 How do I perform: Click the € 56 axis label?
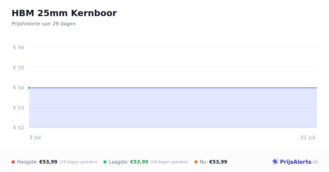click(19, 48)
